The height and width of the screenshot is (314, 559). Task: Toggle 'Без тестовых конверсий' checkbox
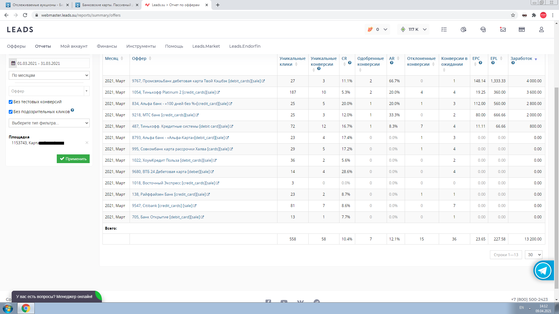(x=11, y=102)
